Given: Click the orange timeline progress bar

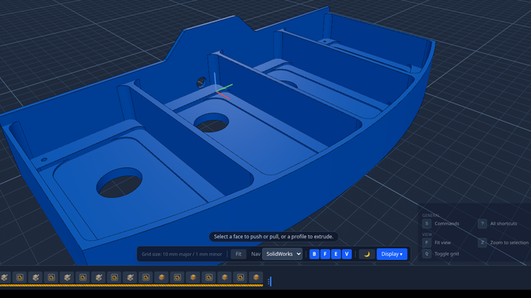Looking at the screenshot, I should (x=131, y=286).
